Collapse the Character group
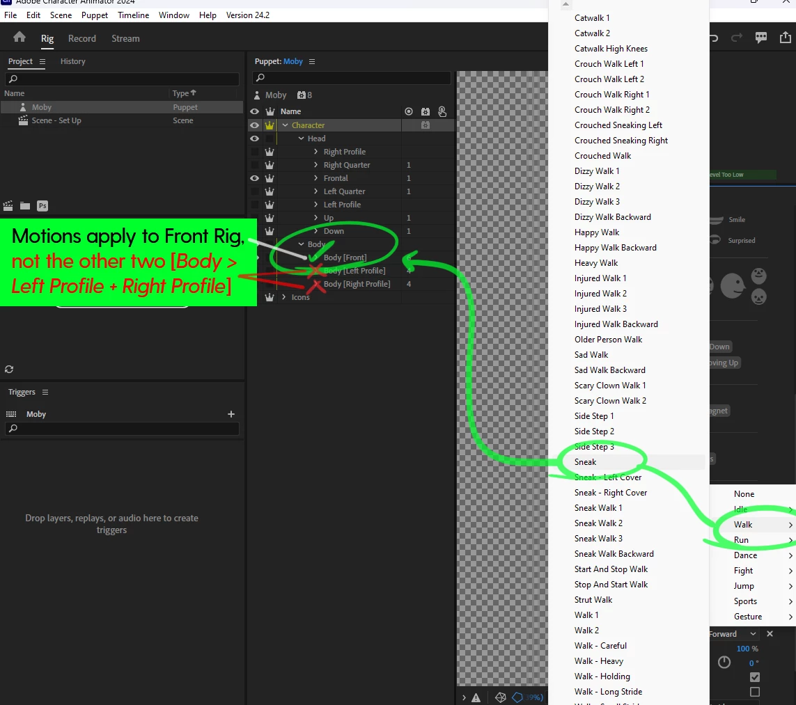This screenshot has height=705, width=796. (x=286, y=125)
